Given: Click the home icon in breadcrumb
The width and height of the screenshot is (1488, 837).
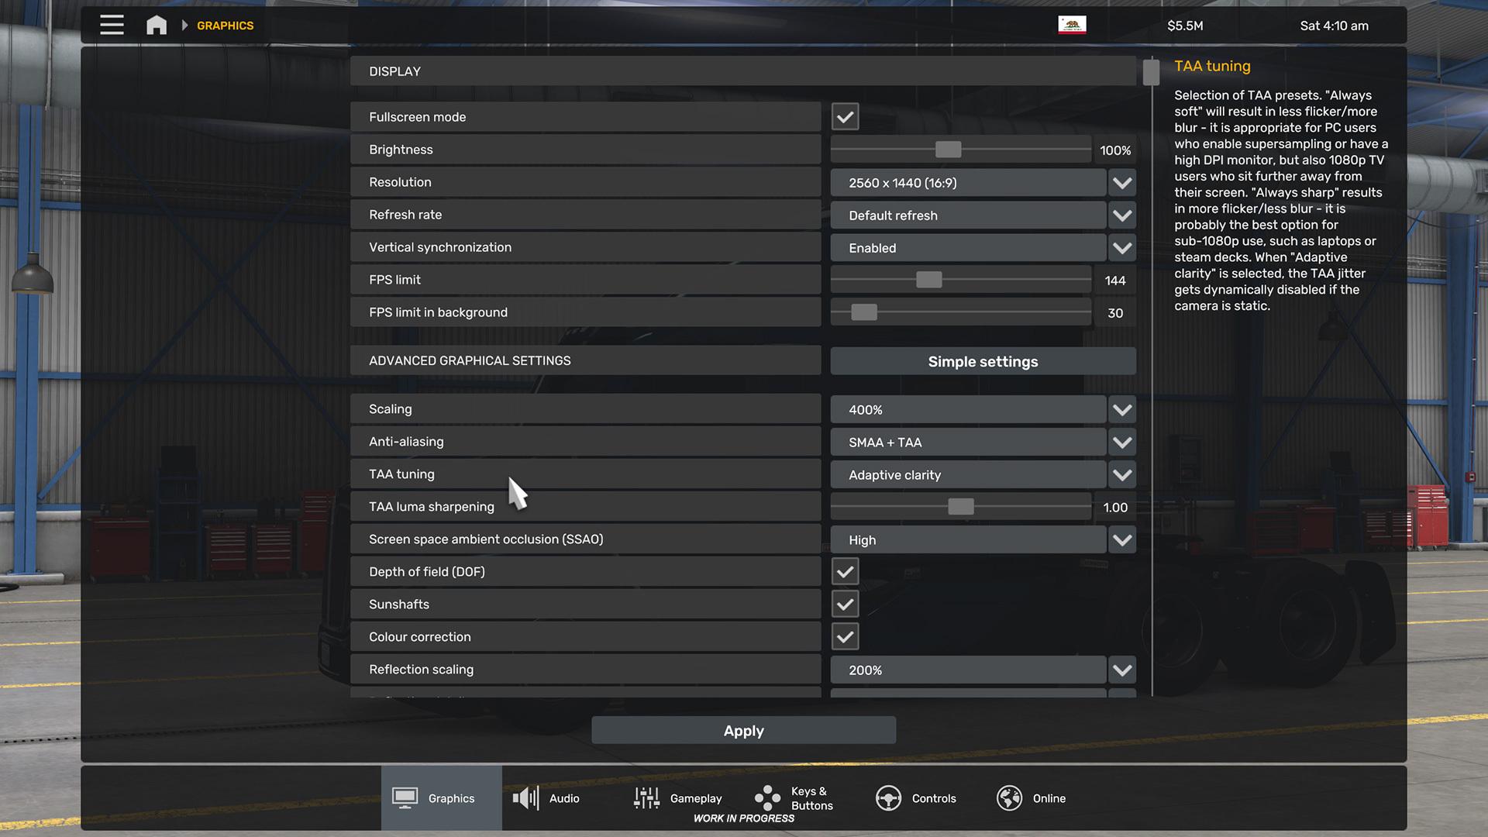Looking at the screenshot, I should coord(157,25).
